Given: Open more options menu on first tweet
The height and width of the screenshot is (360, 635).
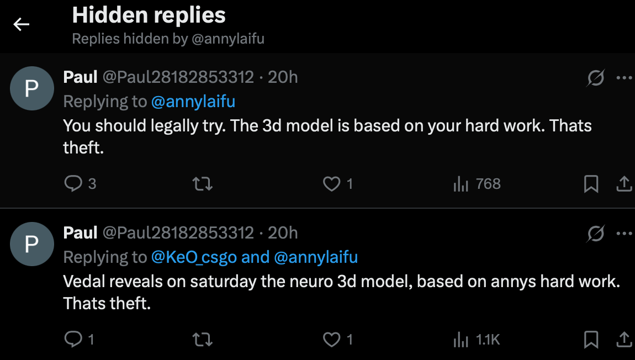Looking at the screenshot, I should 624,78.
